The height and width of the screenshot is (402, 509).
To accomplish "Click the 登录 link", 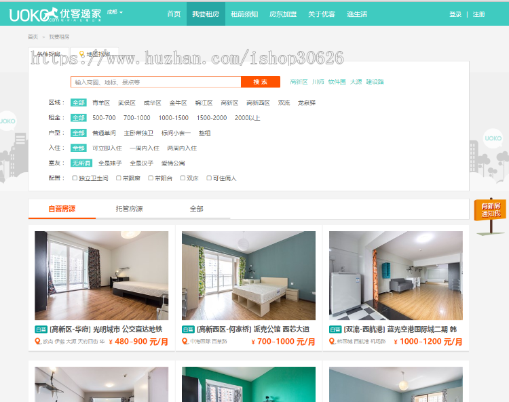I will [x=455, y=14].
